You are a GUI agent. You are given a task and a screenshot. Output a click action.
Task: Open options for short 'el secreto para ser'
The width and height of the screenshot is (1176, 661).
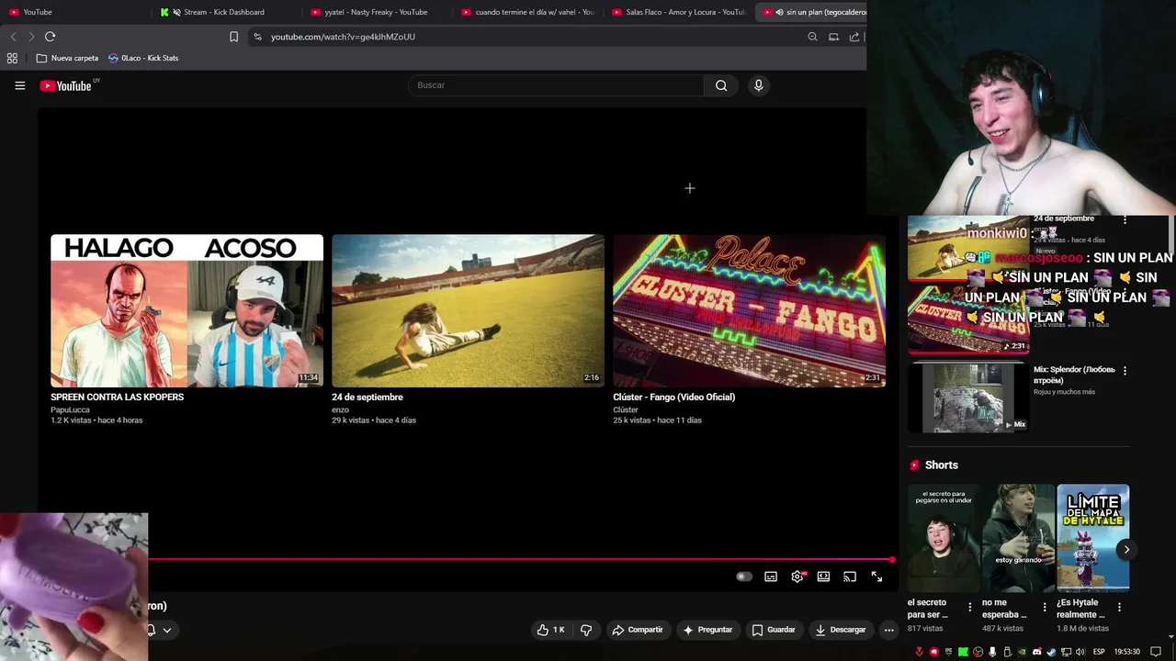coord(969,607)
